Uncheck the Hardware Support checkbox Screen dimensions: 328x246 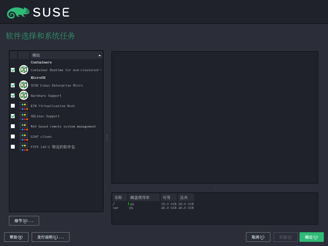click(13, 95)
